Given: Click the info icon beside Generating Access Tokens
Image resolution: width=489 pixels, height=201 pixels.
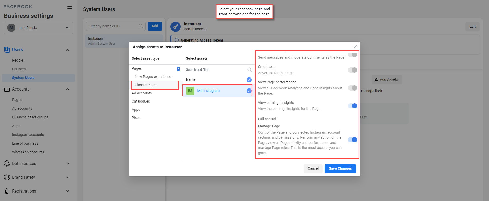Looking at the screenshot, I should click(177, 40).
